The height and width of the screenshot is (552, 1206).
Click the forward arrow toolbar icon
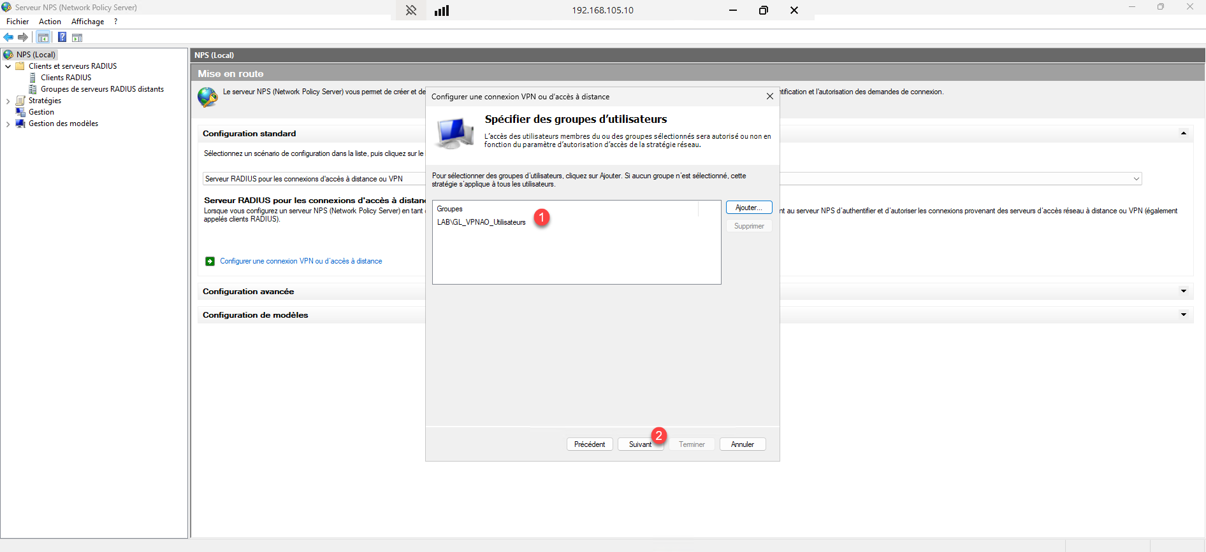point(23,38)
